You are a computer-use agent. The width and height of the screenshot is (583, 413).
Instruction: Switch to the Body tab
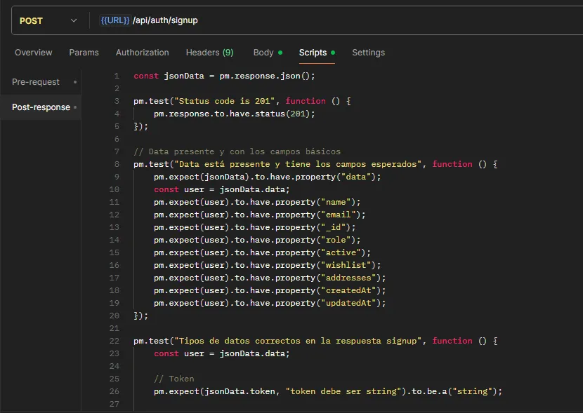click(263, 53)
